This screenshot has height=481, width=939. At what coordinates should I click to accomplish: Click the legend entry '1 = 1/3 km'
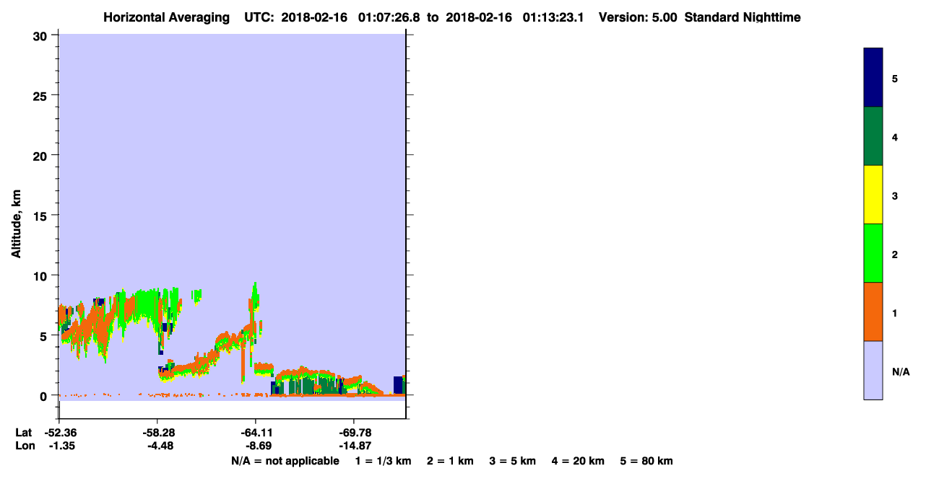383,461
